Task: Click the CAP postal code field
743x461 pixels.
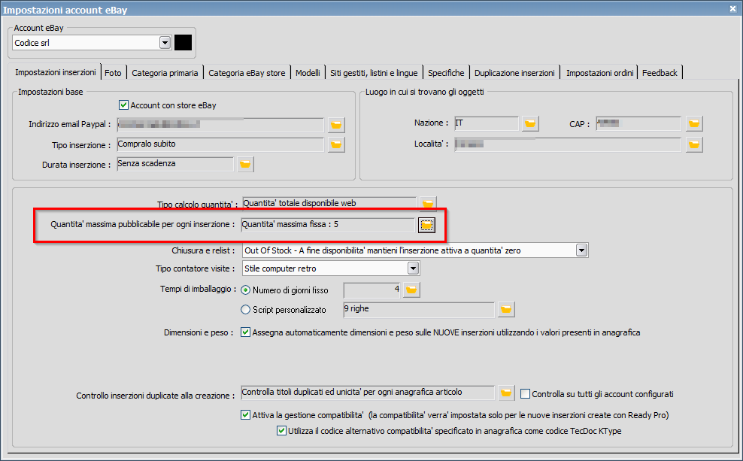Action: click(638, 123)
